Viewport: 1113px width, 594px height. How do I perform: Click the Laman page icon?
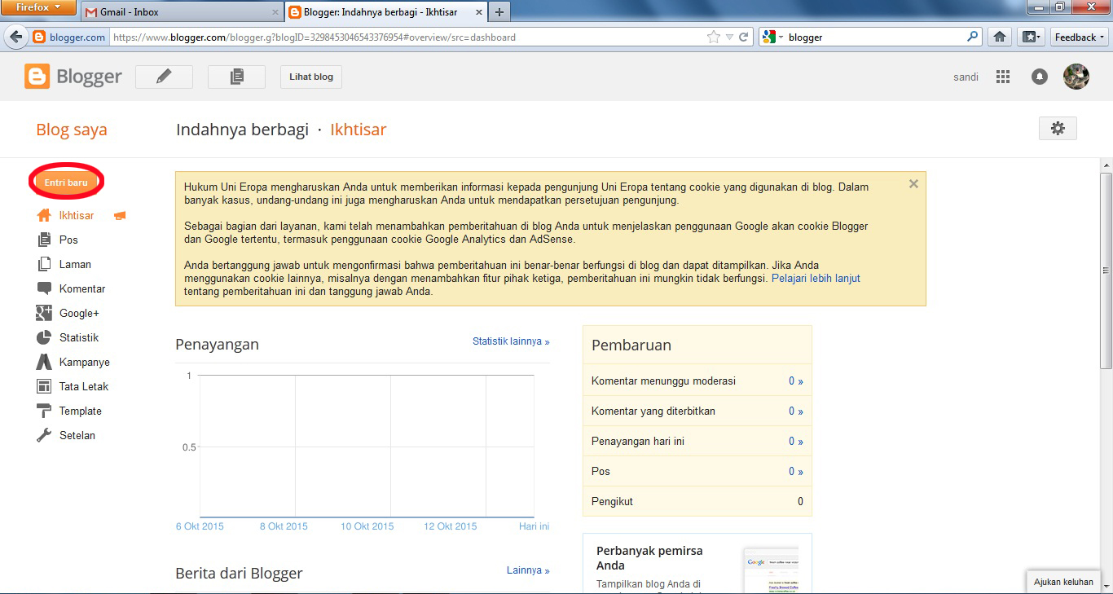[44, 264]
